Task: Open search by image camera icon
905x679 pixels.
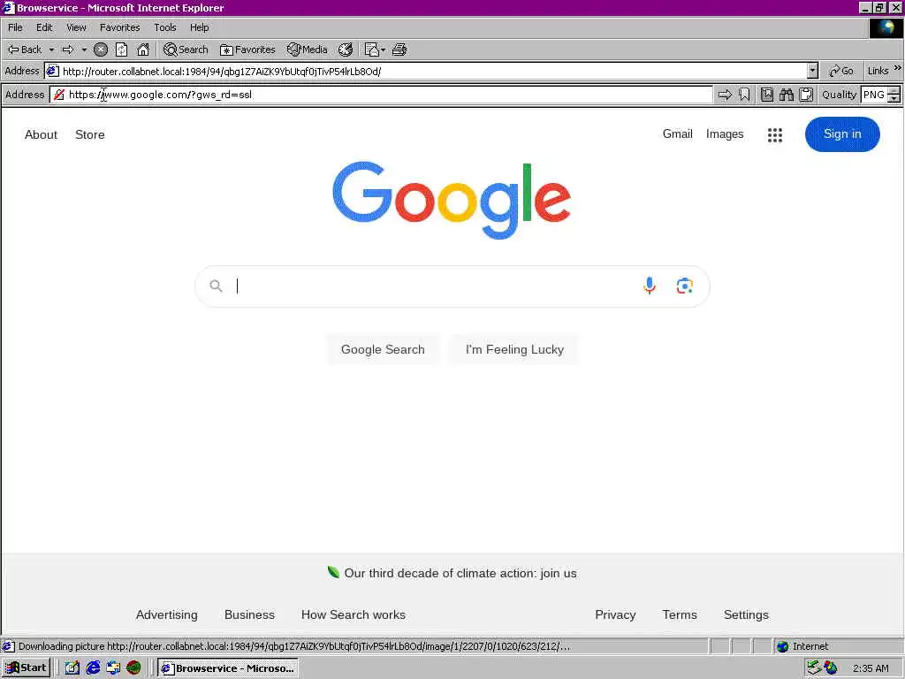Action: tap(685, 286)
